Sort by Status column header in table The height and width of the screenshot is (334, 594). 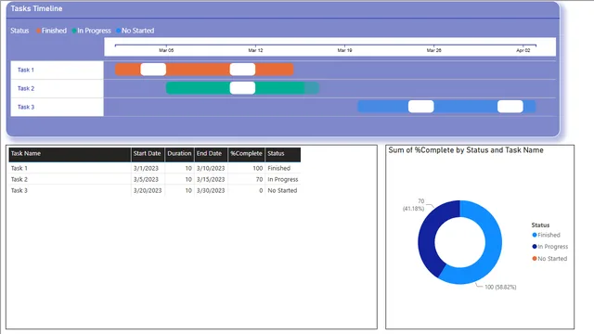coord(282,154)
